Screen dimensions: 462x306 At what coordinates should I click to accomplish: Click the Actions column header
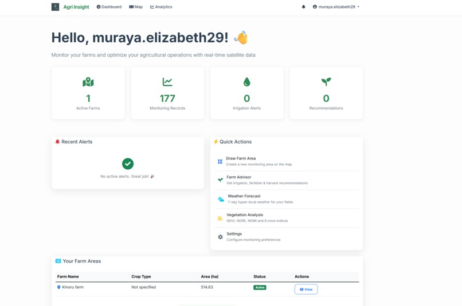(x=302, y=277)
